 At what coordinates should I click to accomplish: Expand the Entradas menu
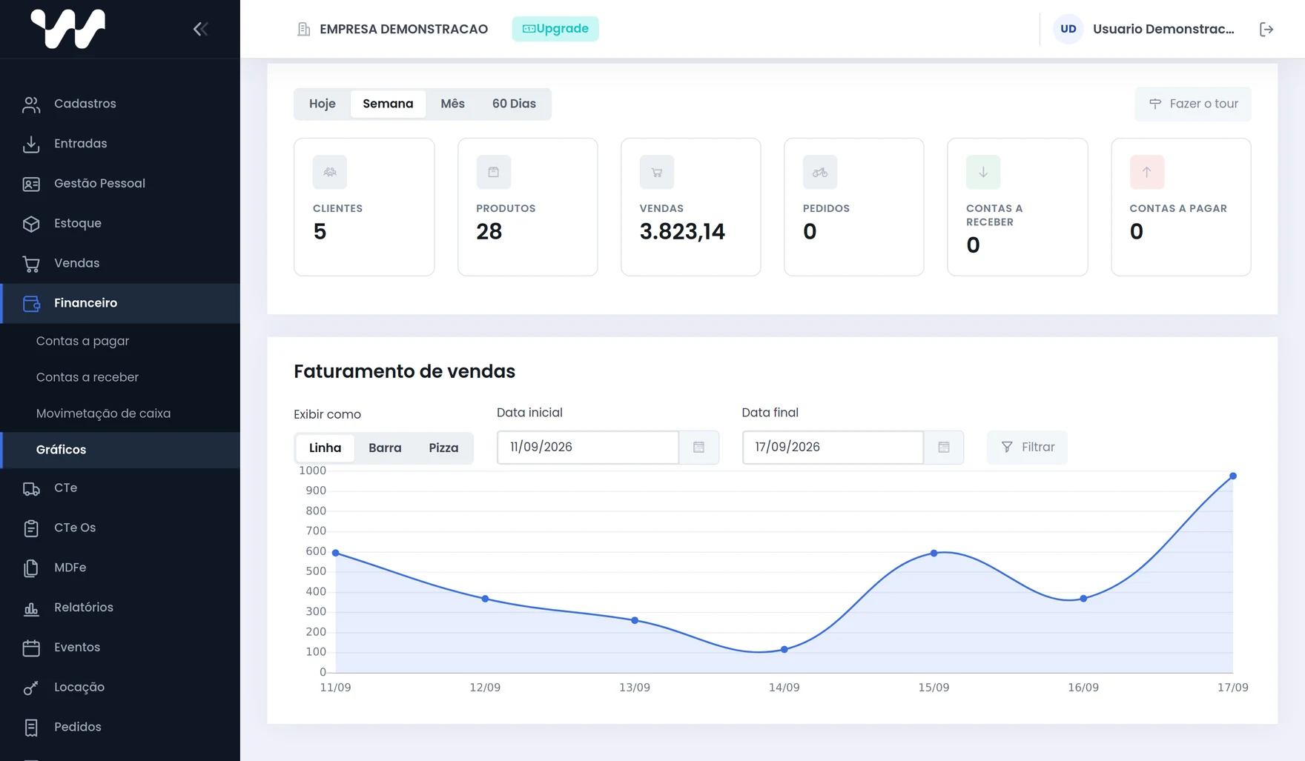click(x=120, y=144)
